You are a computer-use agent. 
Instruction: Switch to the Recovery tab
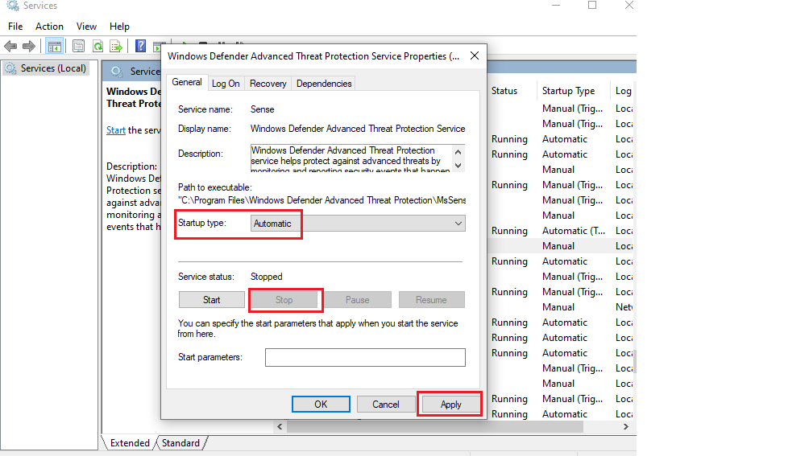click(268, 84)
